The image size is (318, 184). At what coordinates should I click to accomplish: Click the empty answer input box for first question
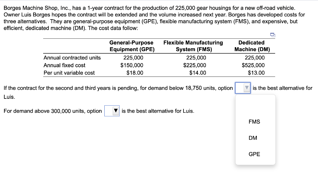[241, 88]
